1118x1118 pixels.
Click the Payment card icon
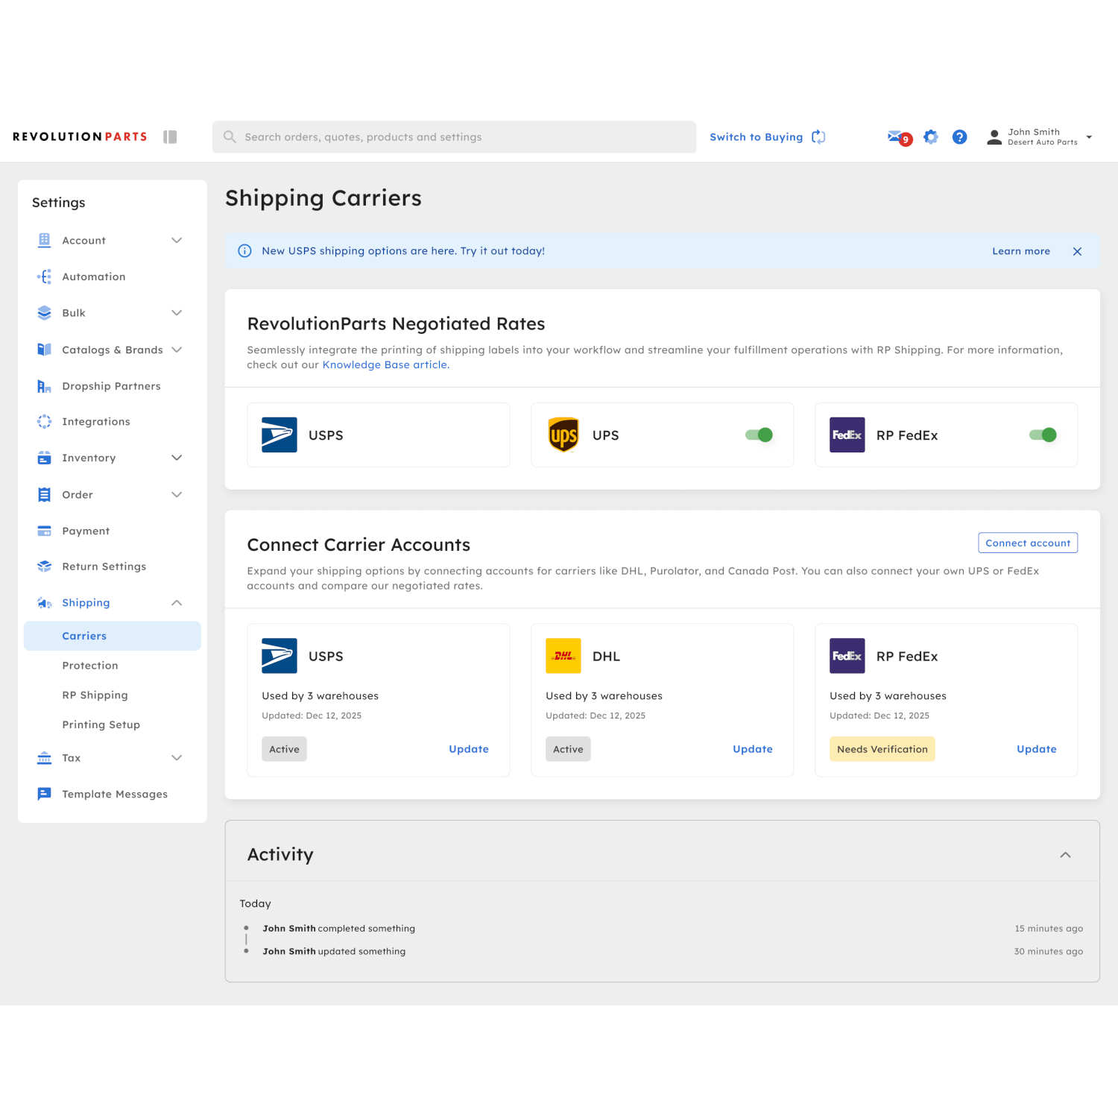point(44,531)
